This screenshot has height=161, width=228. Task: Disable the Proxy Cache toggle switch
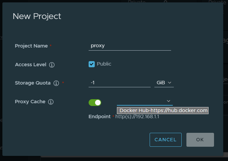pos(95,102)
